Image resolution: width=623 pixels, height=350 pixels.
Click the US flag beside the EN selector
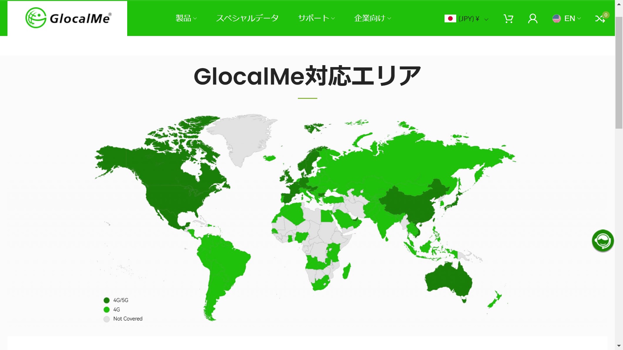(557, 18)
